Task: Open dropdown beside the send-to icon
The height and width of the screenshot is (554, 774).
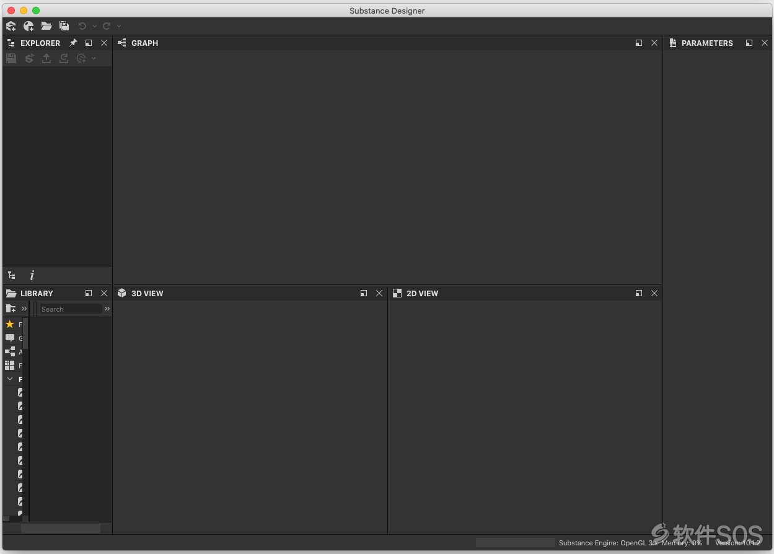Action: tap(94, 58)
